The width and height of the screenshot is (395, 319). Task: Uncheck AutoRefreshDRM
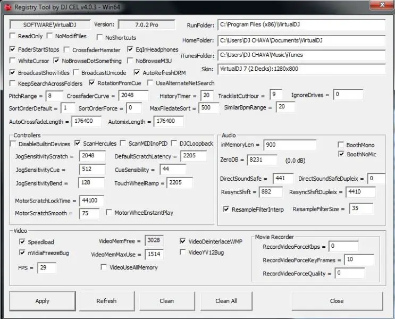[137, 72]
